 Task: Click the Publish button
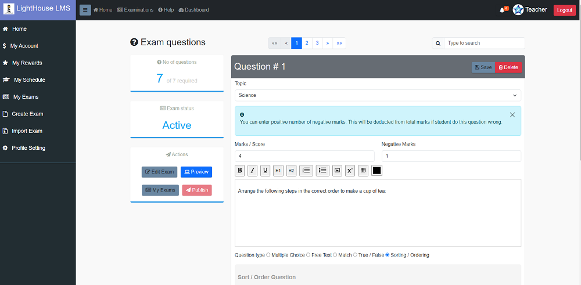(x=196, y=190)
